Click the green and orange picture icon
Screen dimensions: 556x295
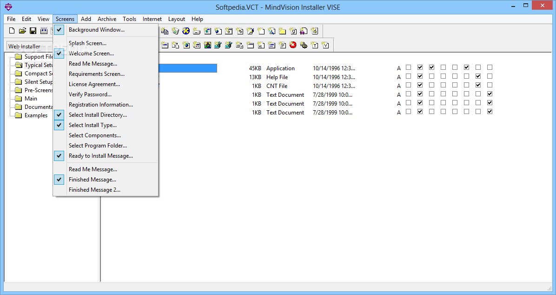[208, 45]
